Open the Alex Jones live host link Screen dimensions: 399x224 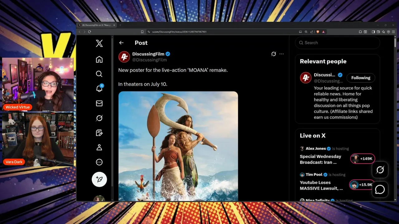coord(315,148)
